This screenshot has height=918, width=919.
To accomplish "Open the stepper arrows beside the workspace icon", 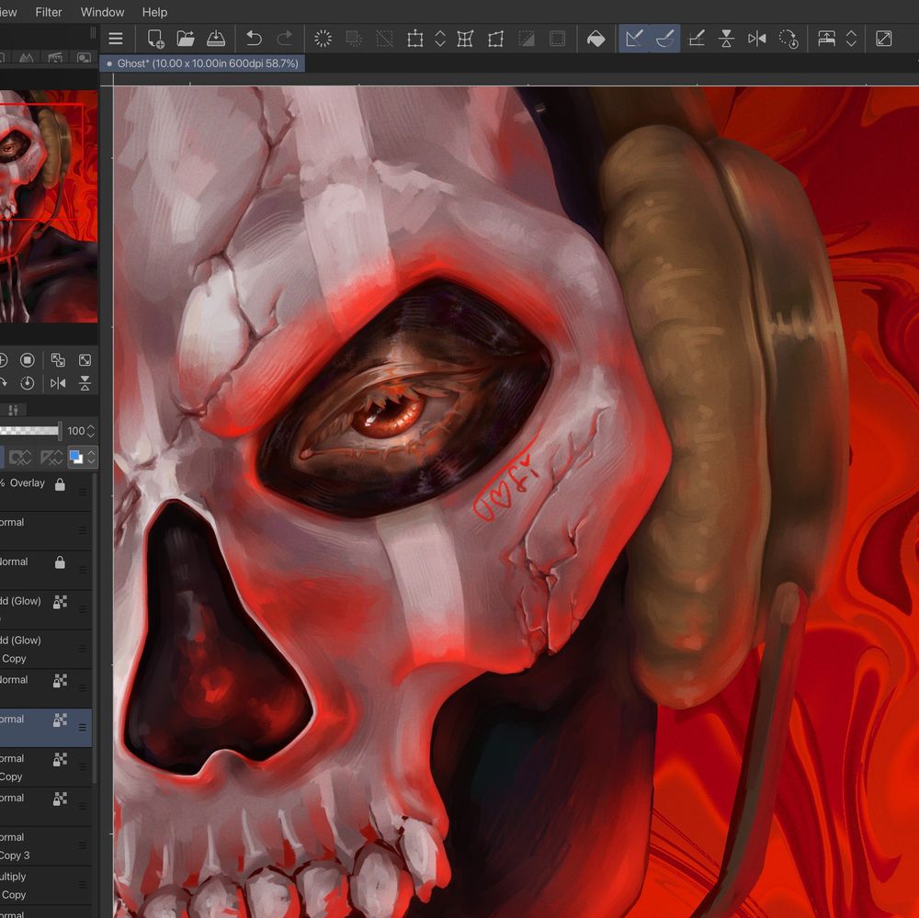I will click(x=851, y=39).
